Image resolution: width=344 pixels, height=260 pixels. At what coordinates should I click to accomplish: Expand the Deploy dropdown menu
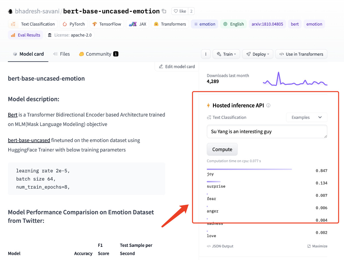coord(257,54)
